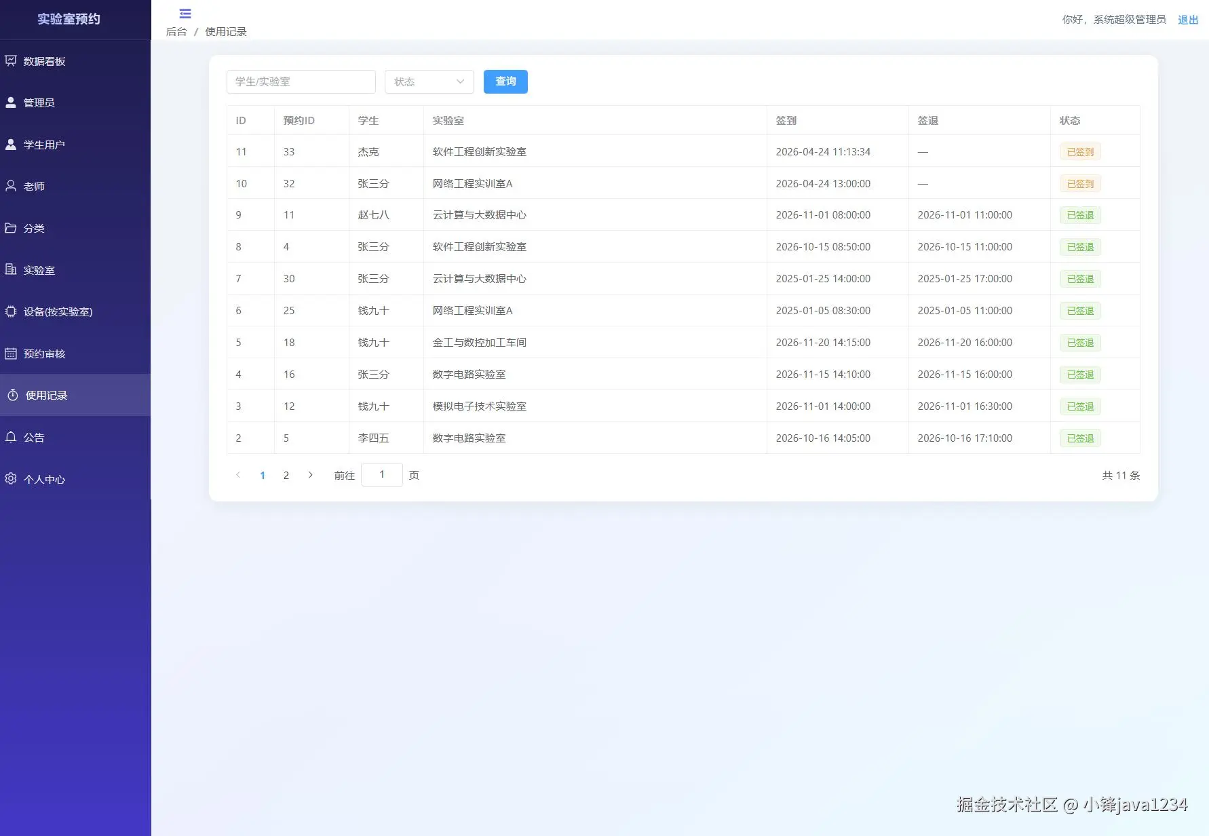The image size is (1209, 836).
Task: Focus the go-to page number field
Action: click(382, 475)
